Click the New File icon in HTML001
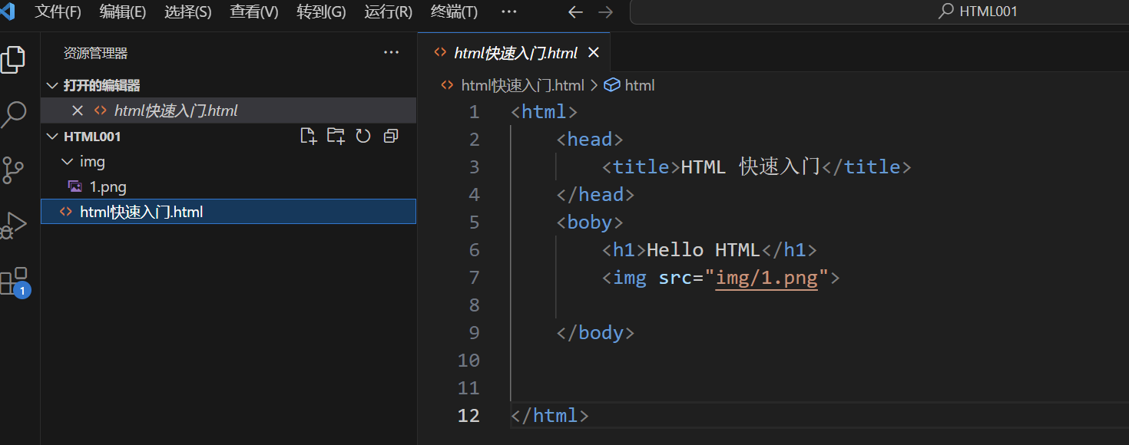The image size is (1129, 445). (308, 137)
